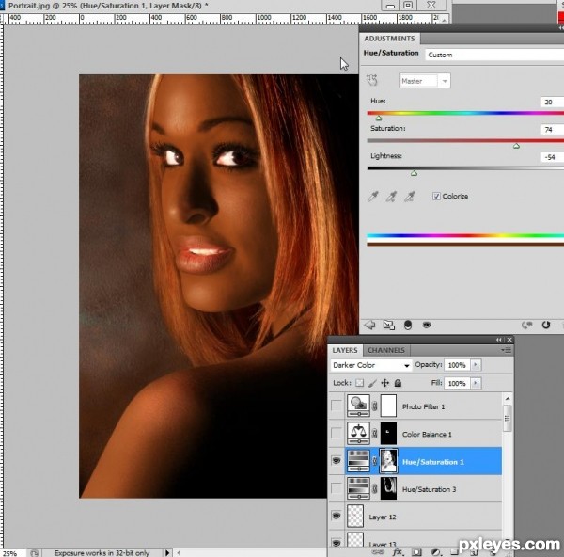This screenshot has height=557, width=564.
Task: Click Hue/Saturation 3 adjustment icon thumbnail
Action: (358, 488)
